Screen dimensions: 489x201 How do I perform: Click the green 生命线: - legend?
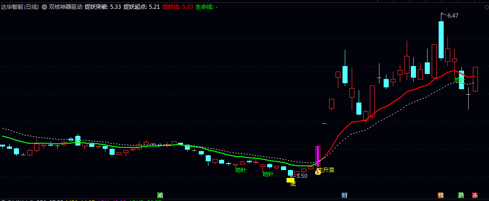point(207,7)
